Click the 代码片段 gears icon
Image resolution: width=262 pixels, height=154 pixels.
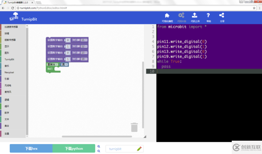click(x=181, y=15)
